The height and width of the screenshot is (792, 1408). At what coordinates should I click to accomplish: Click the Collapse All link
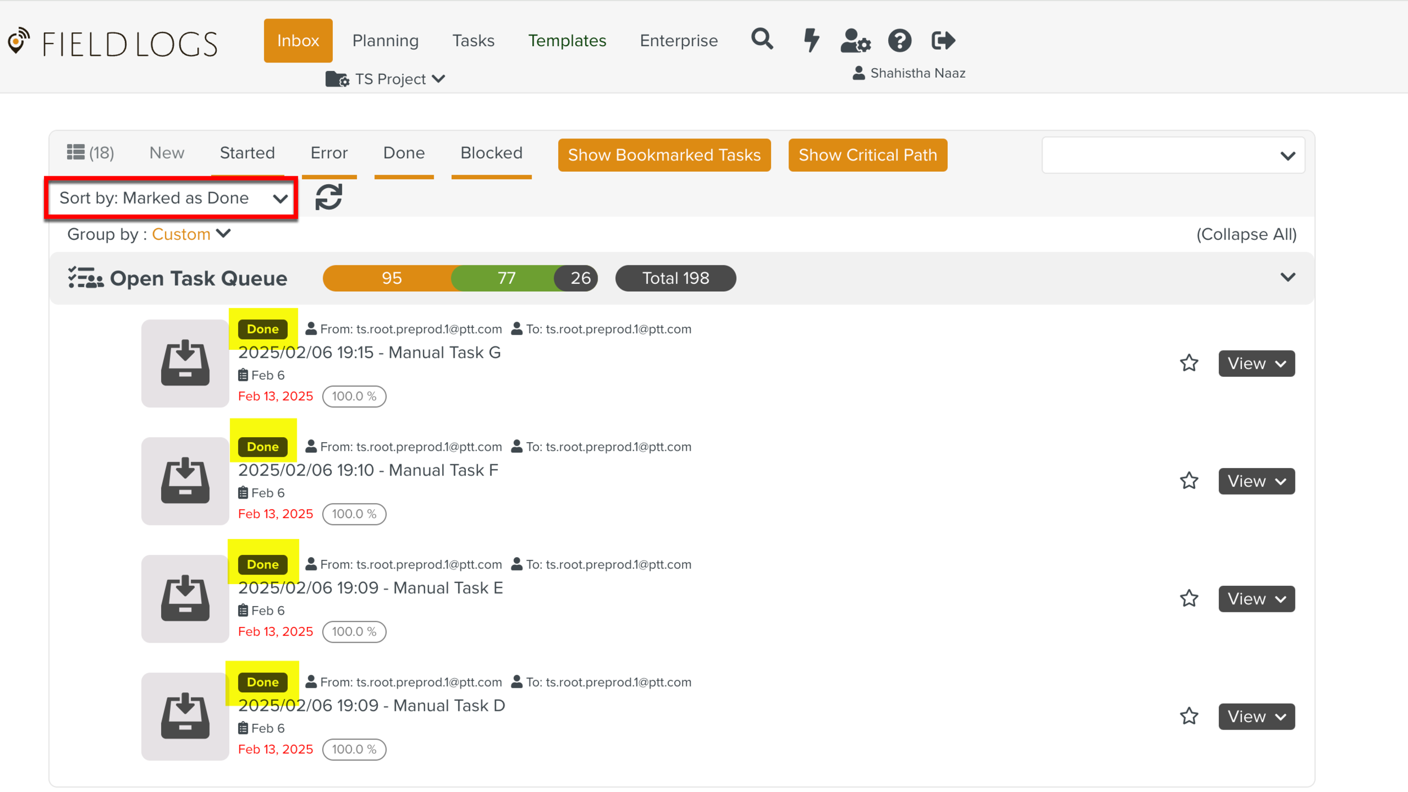(x=1246, y=234)
